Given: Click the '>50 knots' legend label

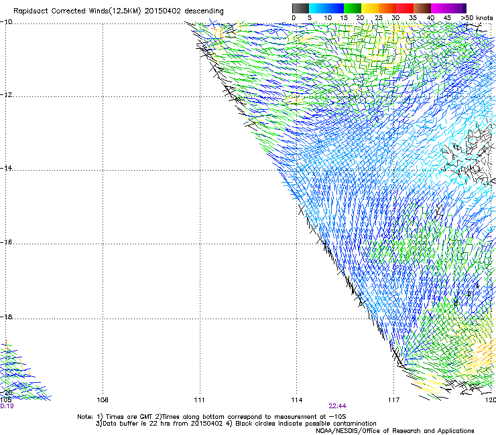Looking at the screenshot, I should coord(477,17).
